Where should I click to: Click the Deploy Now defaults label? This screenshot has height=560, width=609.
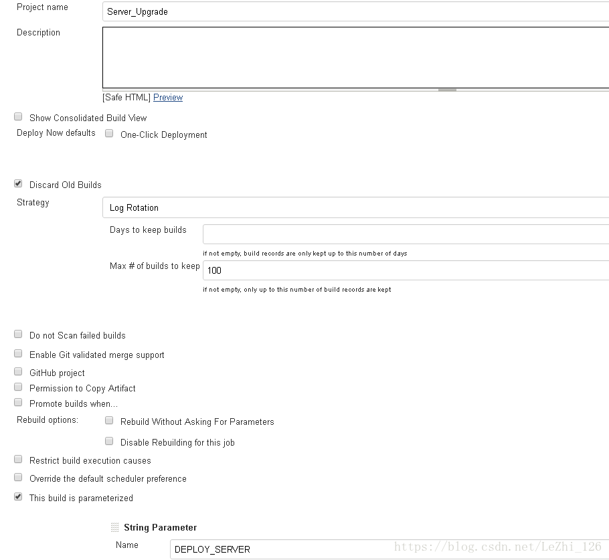click(x=56, y=133)
